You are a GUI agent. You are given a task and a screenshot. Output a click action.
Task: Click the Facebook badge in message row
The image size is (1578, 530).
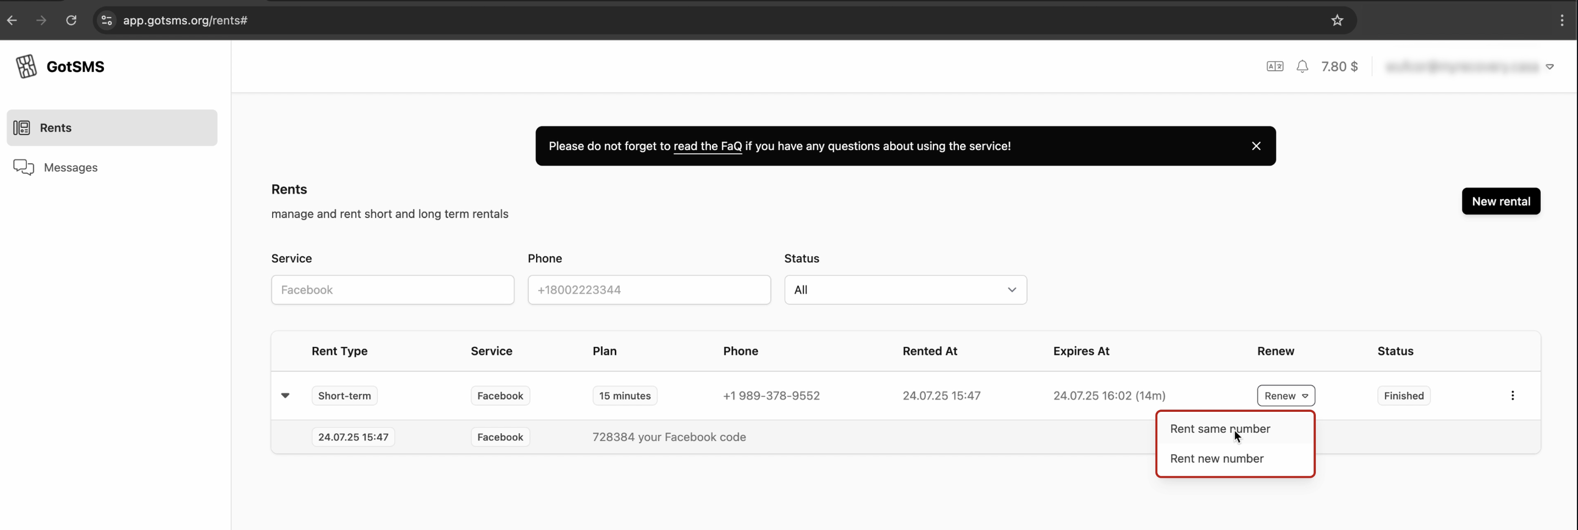(500, 437)
